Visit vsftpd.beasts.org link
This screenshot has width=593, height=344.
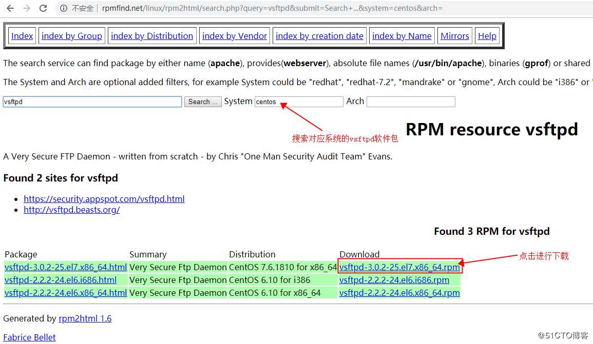click(72, 210)
